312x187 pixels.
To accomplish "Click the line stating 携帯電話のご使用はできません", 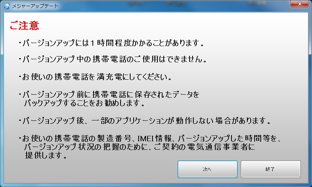I will pyautogui.click(x=113, y=59).
